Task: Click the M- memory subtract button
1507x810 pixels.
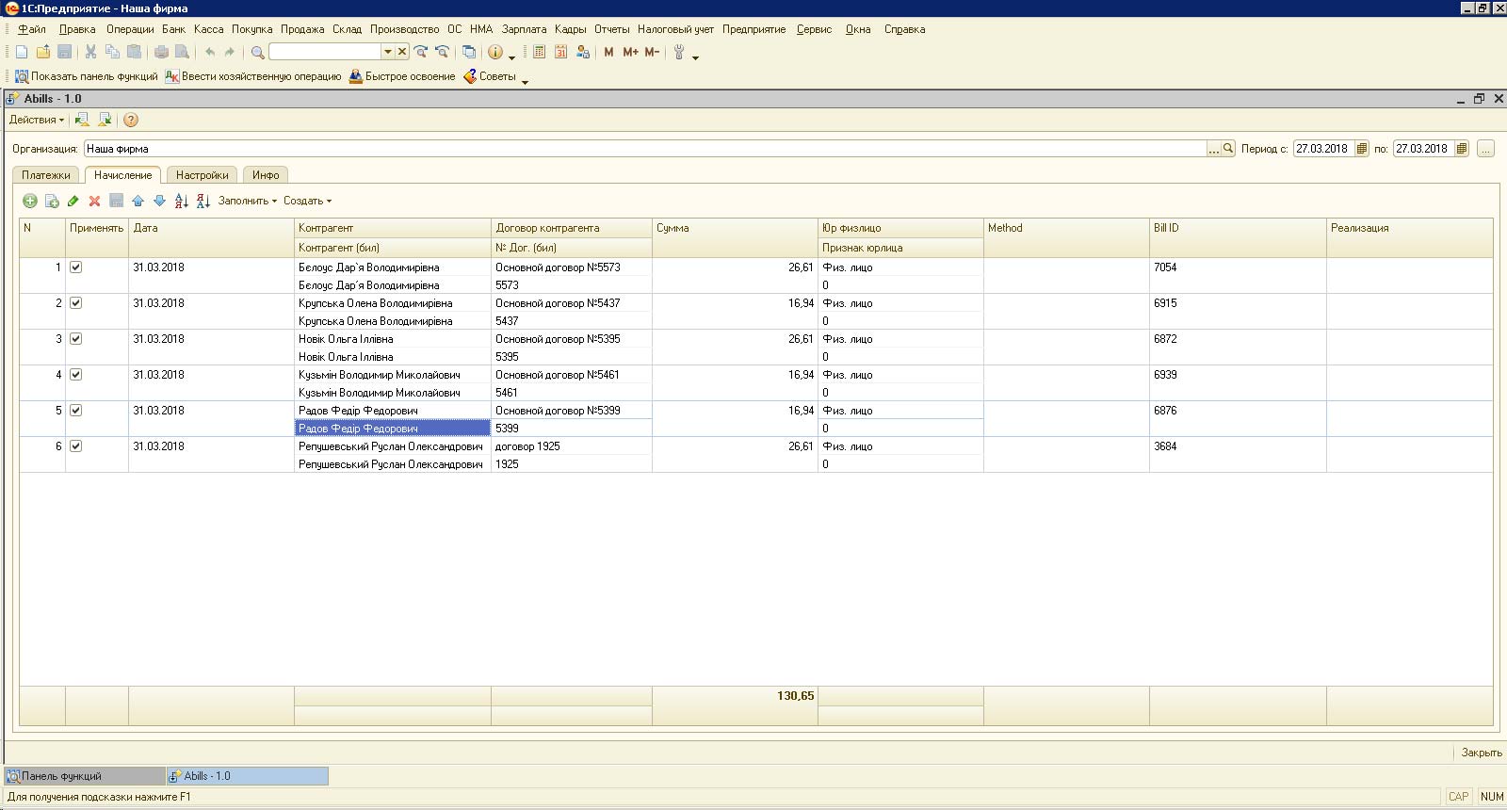Action: tap(652, 52)
